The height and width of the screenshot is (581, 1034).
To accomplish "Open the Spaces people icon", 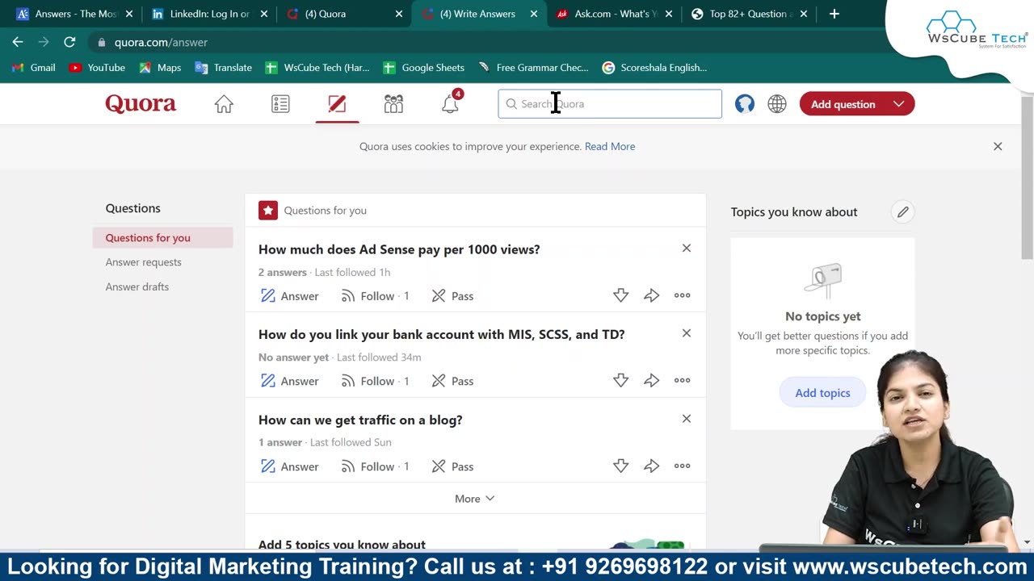I will click(x=393, y=104).
